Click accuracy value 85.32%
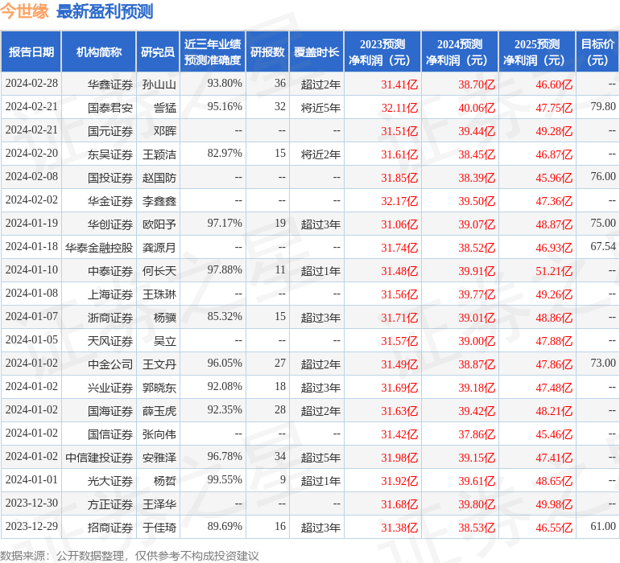This screenshot has width=620, height=563. point(225,316)
